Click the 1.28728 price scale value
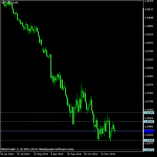Viewport: 157px width, 157px height. point(149,85)
